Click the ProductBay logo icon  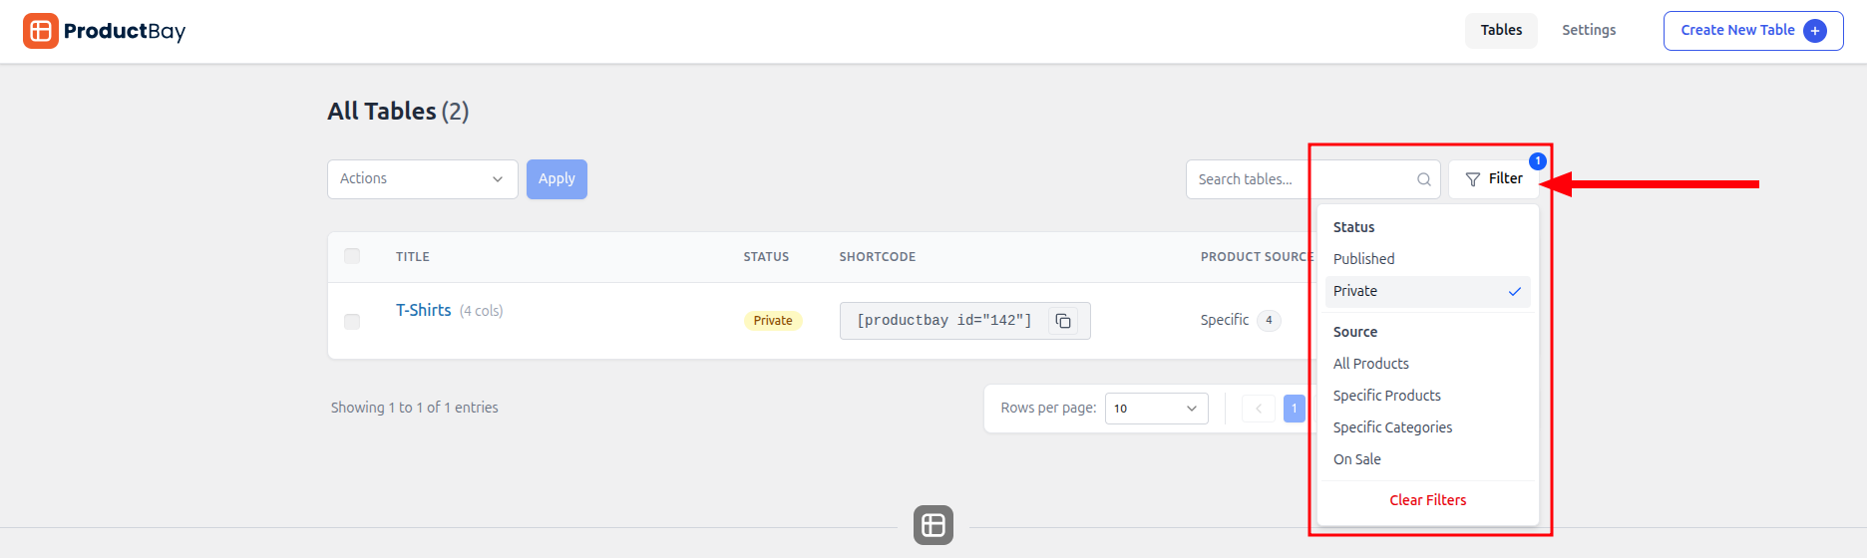pyautogui.click(x=41, y=31)
